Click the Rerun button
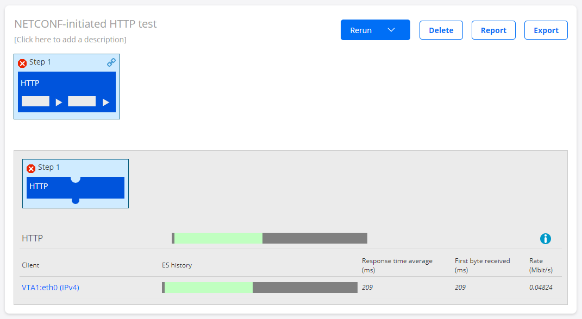Screen dimensions: 582x319 pos(364,30)
